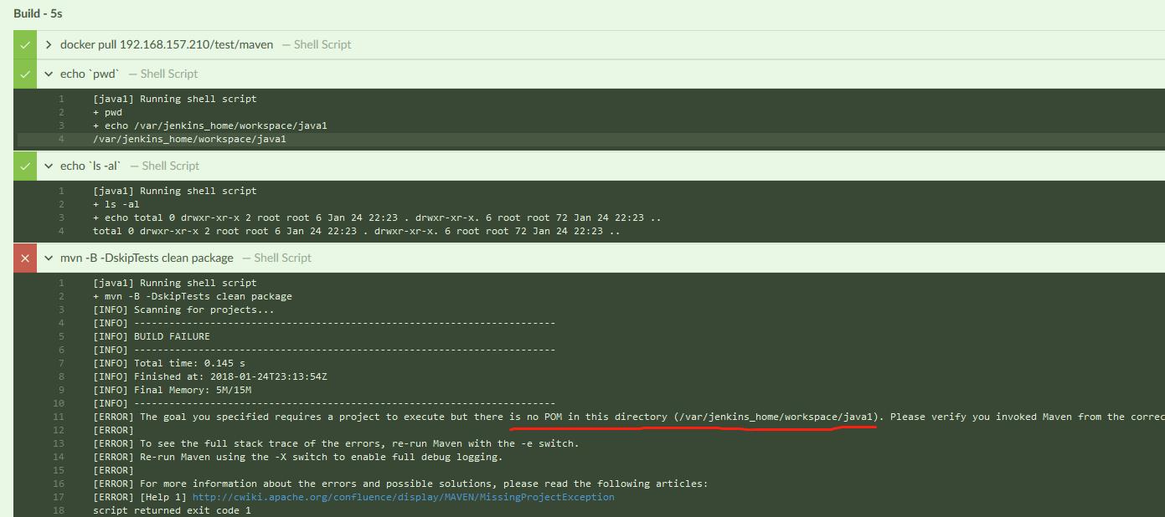
Task: Collapse the mvn clean package step log
Action: [x=49, y=258]
